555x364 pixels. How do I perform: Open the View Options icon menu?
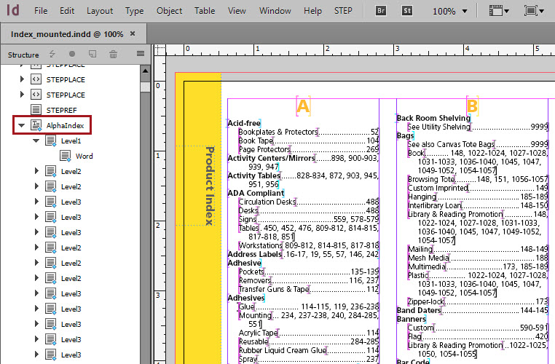(502, 11)
